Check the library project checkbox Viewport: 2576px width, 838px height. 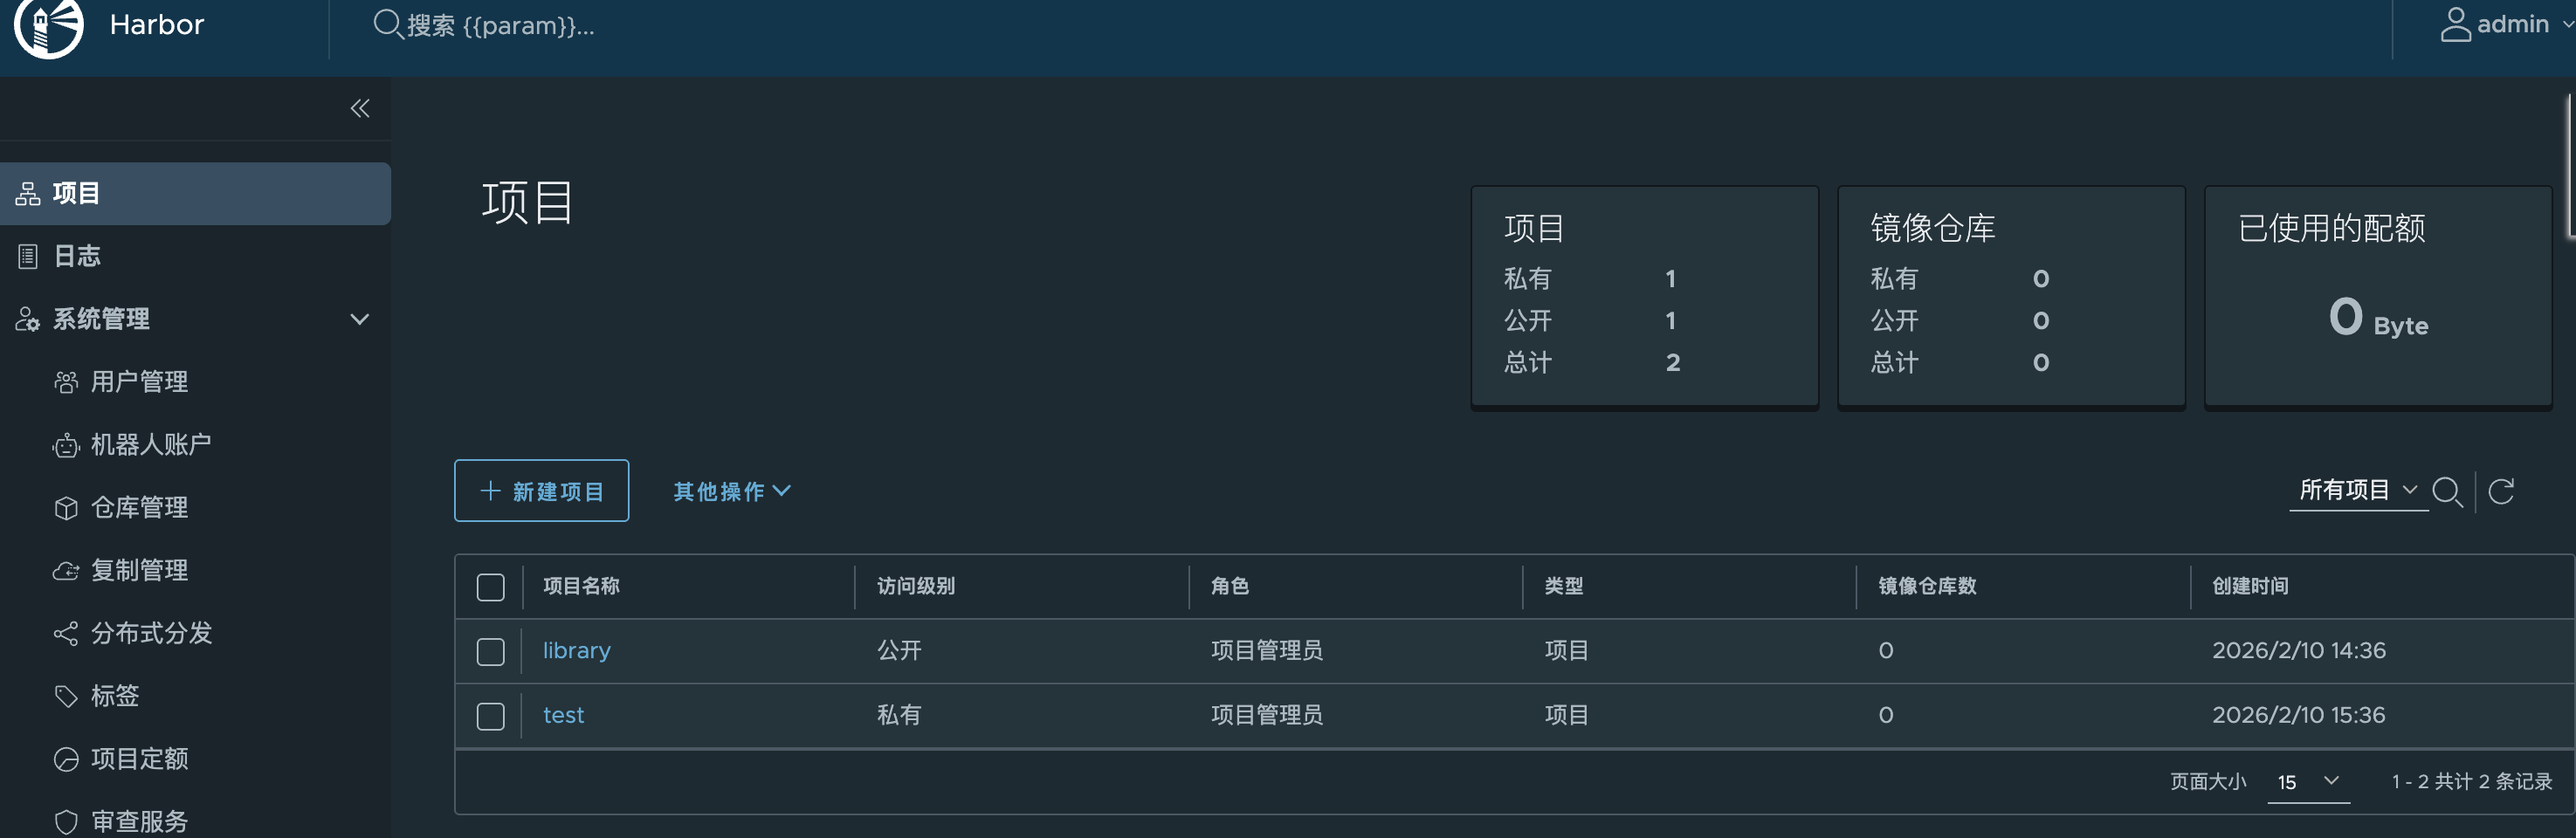click(x=491, y=652)
